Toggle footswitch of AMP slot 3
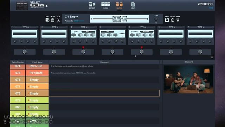This screenshot has width=225, height=127. coord(83,52)
